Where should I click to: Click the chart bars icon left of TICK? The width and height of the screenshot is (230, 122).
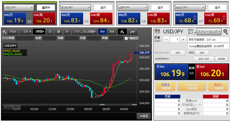[x=4, y=31]
